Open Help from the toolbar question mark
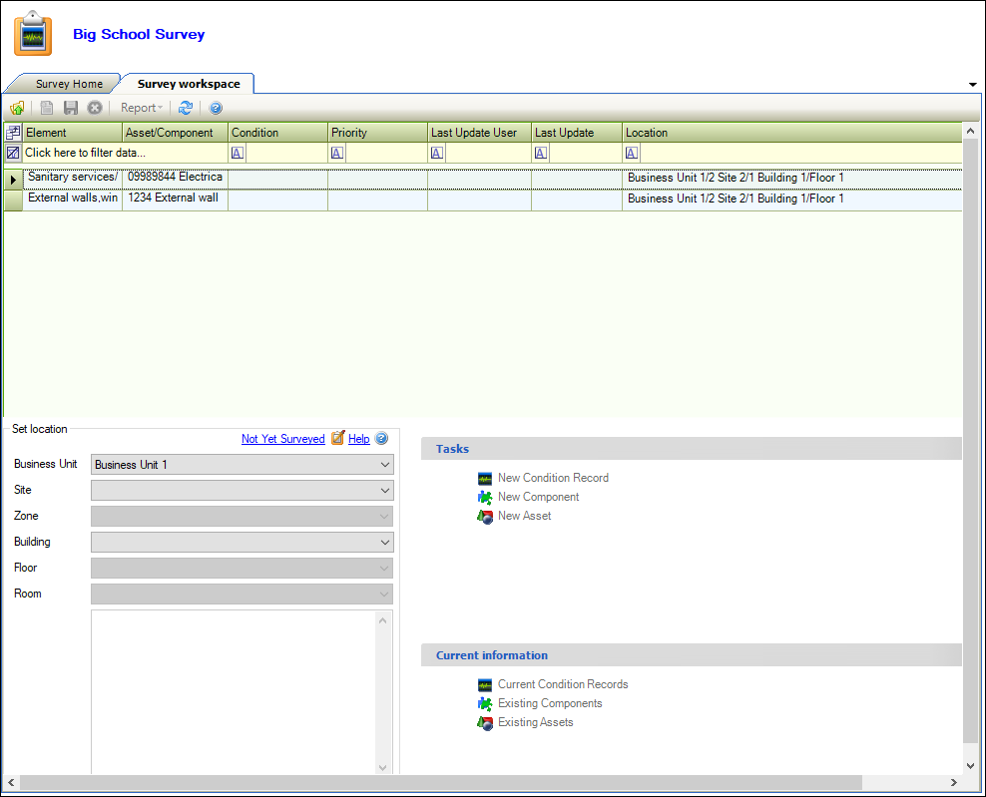The height and width of the screenshot is (797, 986). 216,108
